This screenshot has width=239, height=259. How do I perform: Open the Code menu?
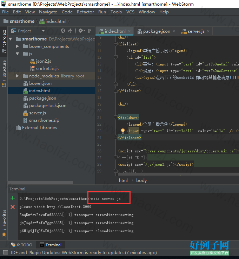coord(67,12)
